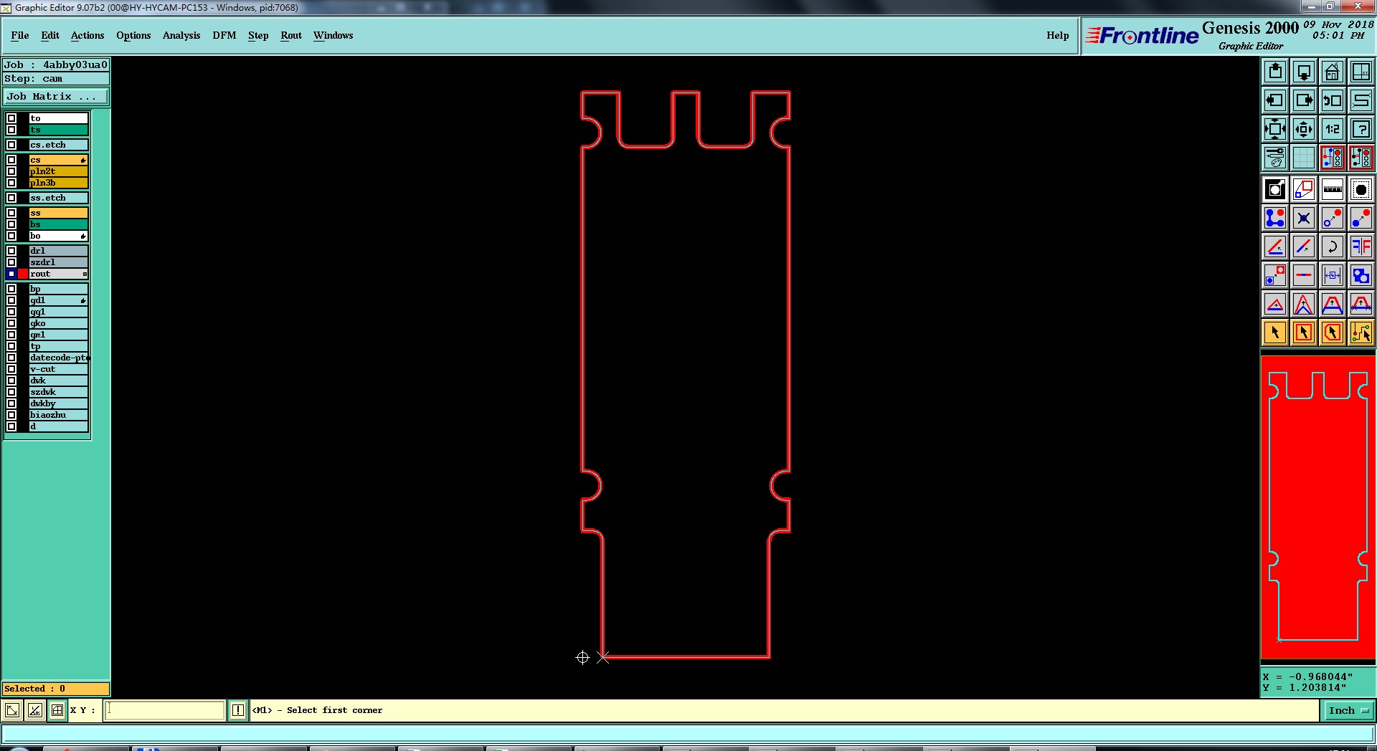Select the polygon arrow select tool

[1333, 333]
